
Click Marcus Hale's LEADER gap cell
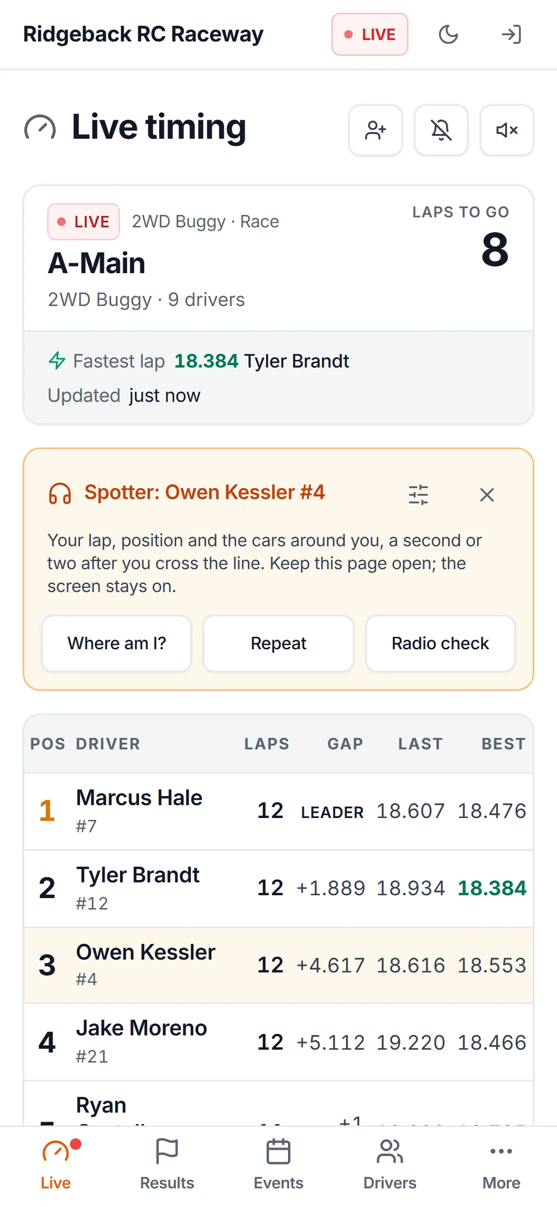pos(332,812)
